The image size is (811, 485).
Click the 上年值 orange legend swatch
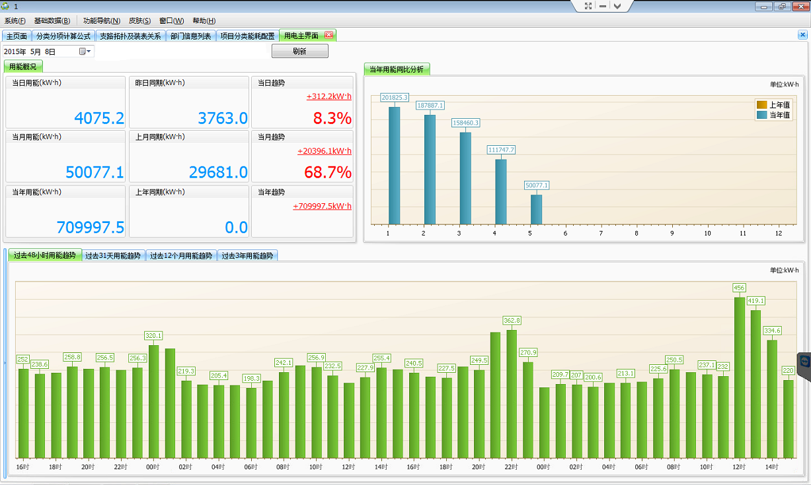(762, 105)
